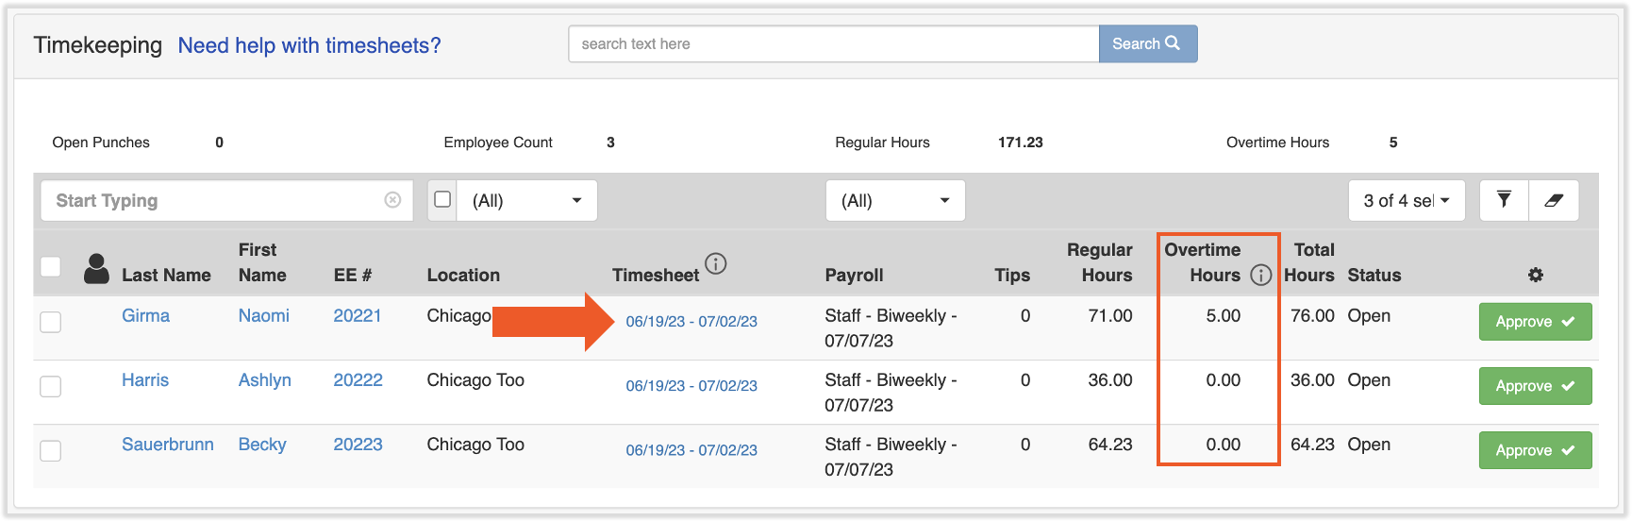
Task: Click the filter funnel icon
Action: (1504, 200)
